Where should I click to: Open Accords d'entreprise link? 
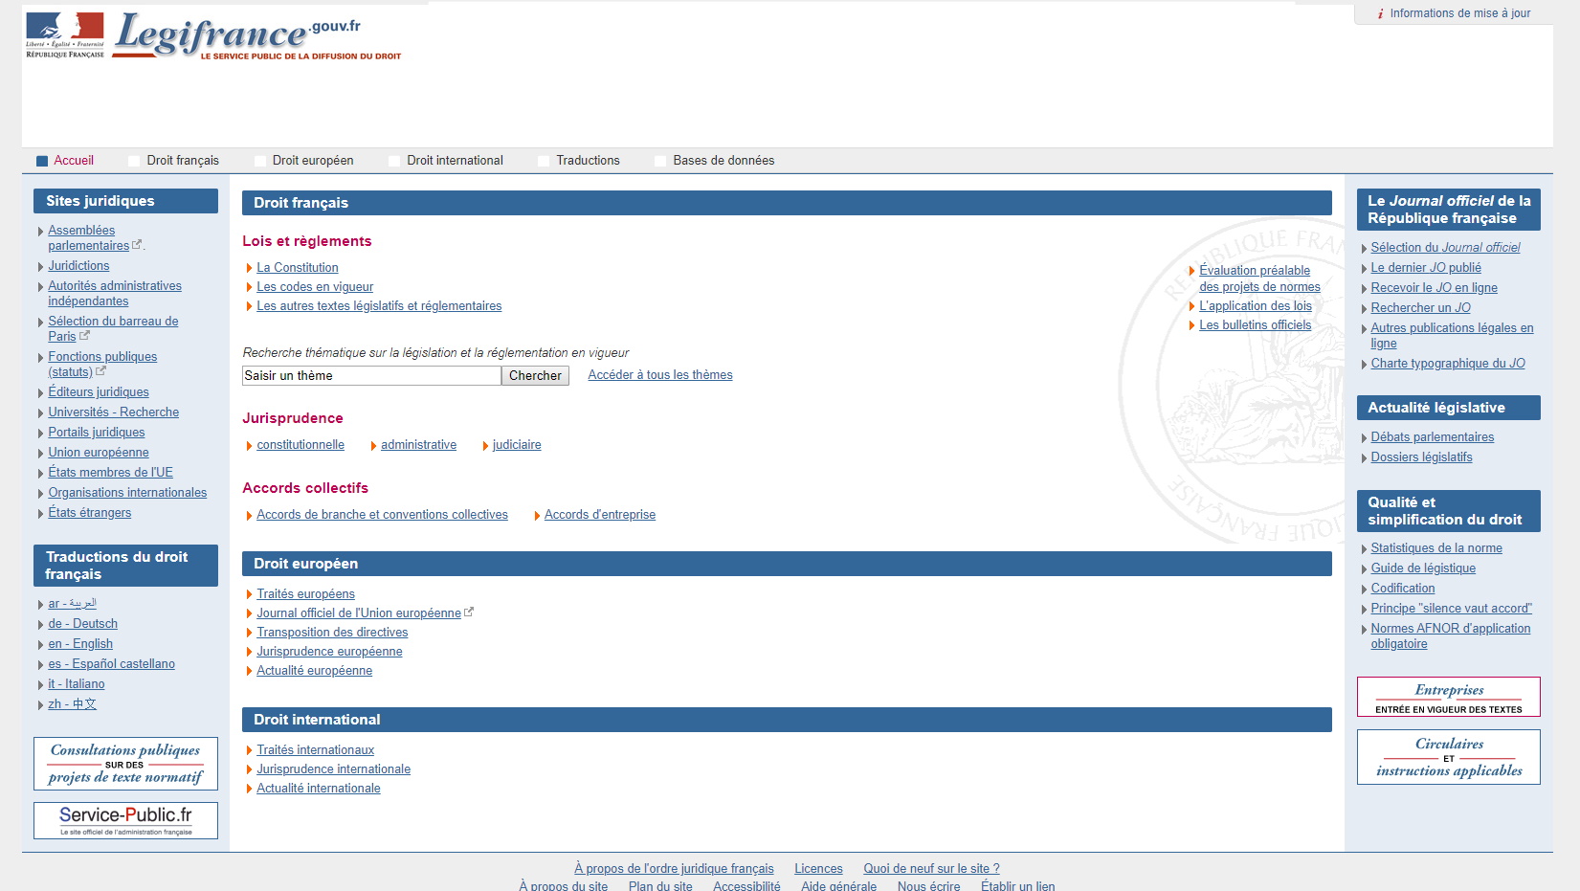600,515
